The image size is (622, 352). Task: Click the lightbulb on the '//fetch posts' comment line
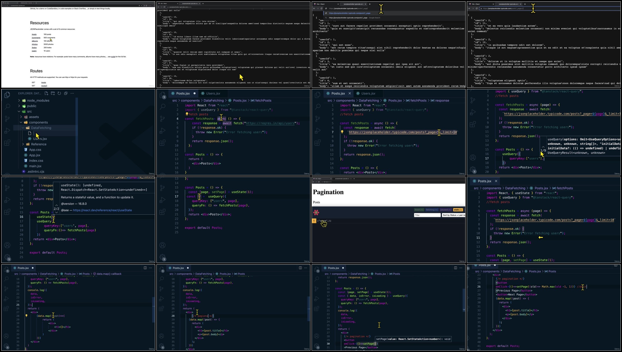click(x=187, y=114)
